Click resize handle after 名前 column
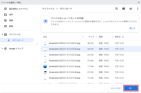Screen dimensions: 141x93 coord(83,37)
